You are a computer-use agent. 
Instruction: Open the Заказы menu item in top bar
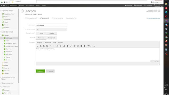pyautogui.click(x=44, y=6)
